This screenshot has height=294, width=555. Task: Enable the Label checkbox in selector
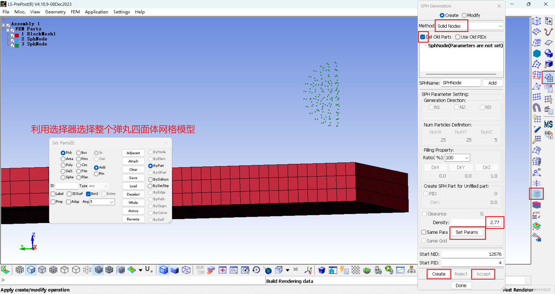[x=53, y=194]
